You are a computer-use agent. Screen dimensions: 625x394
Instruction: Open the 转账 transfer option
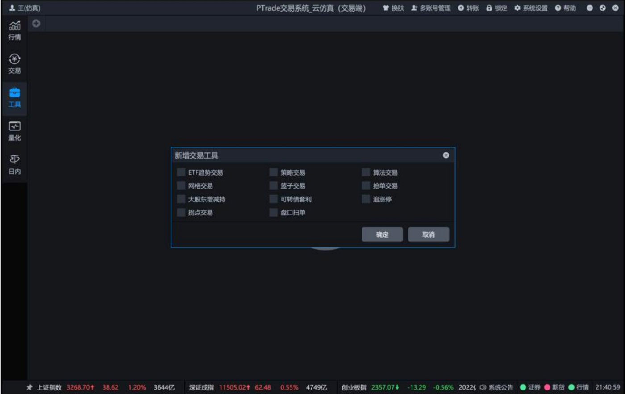pyautogui.click(x=468, y=8)
